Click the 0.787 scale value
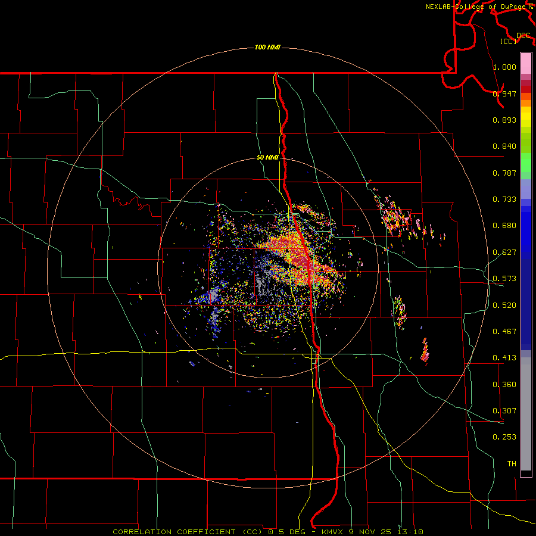This screenshot has height=536, width=536. tap(504, 173)
